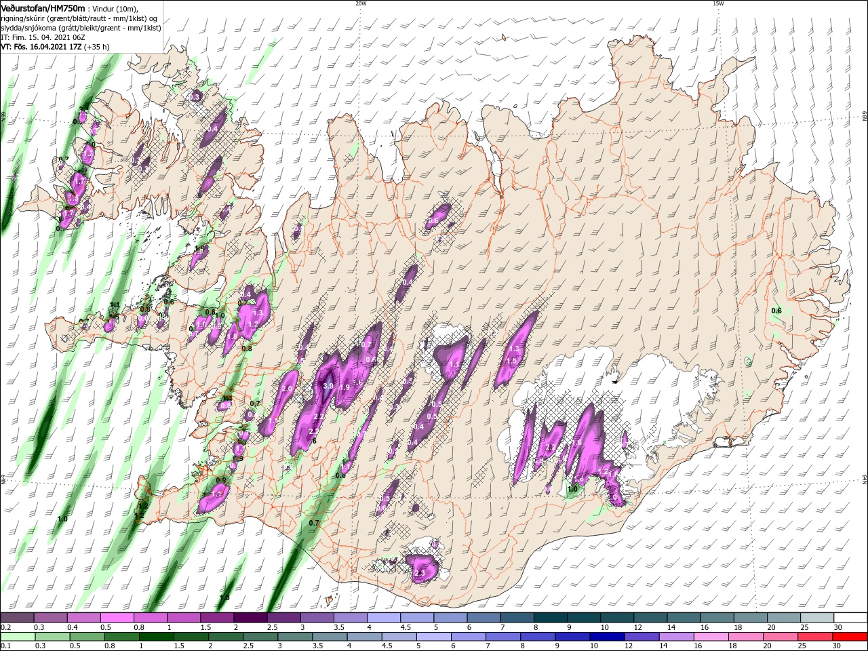Screen dimensions: 868x651
Task: Pick the dark teal 9 swatch in top legend row
Action: click(x=584, y=618)
